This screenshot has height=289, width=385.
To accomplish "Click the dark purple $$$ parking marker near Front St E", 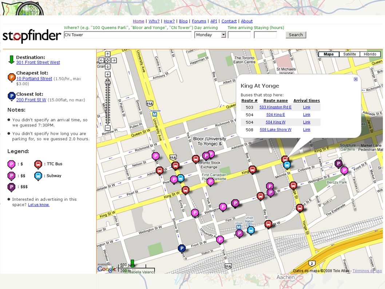I will pos(338,163).
